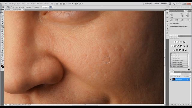Add a Vibrance adjustment
The width and height of the screenshot is (192, 108).
pos(172,46)
